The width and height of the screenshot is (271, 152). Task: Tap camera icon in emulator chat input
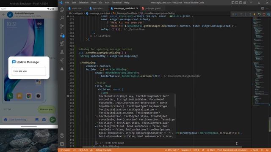pos(44,119)
